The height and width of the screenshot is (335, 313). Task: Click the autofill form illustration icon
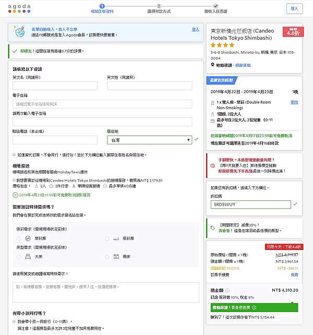click(20, 32)
